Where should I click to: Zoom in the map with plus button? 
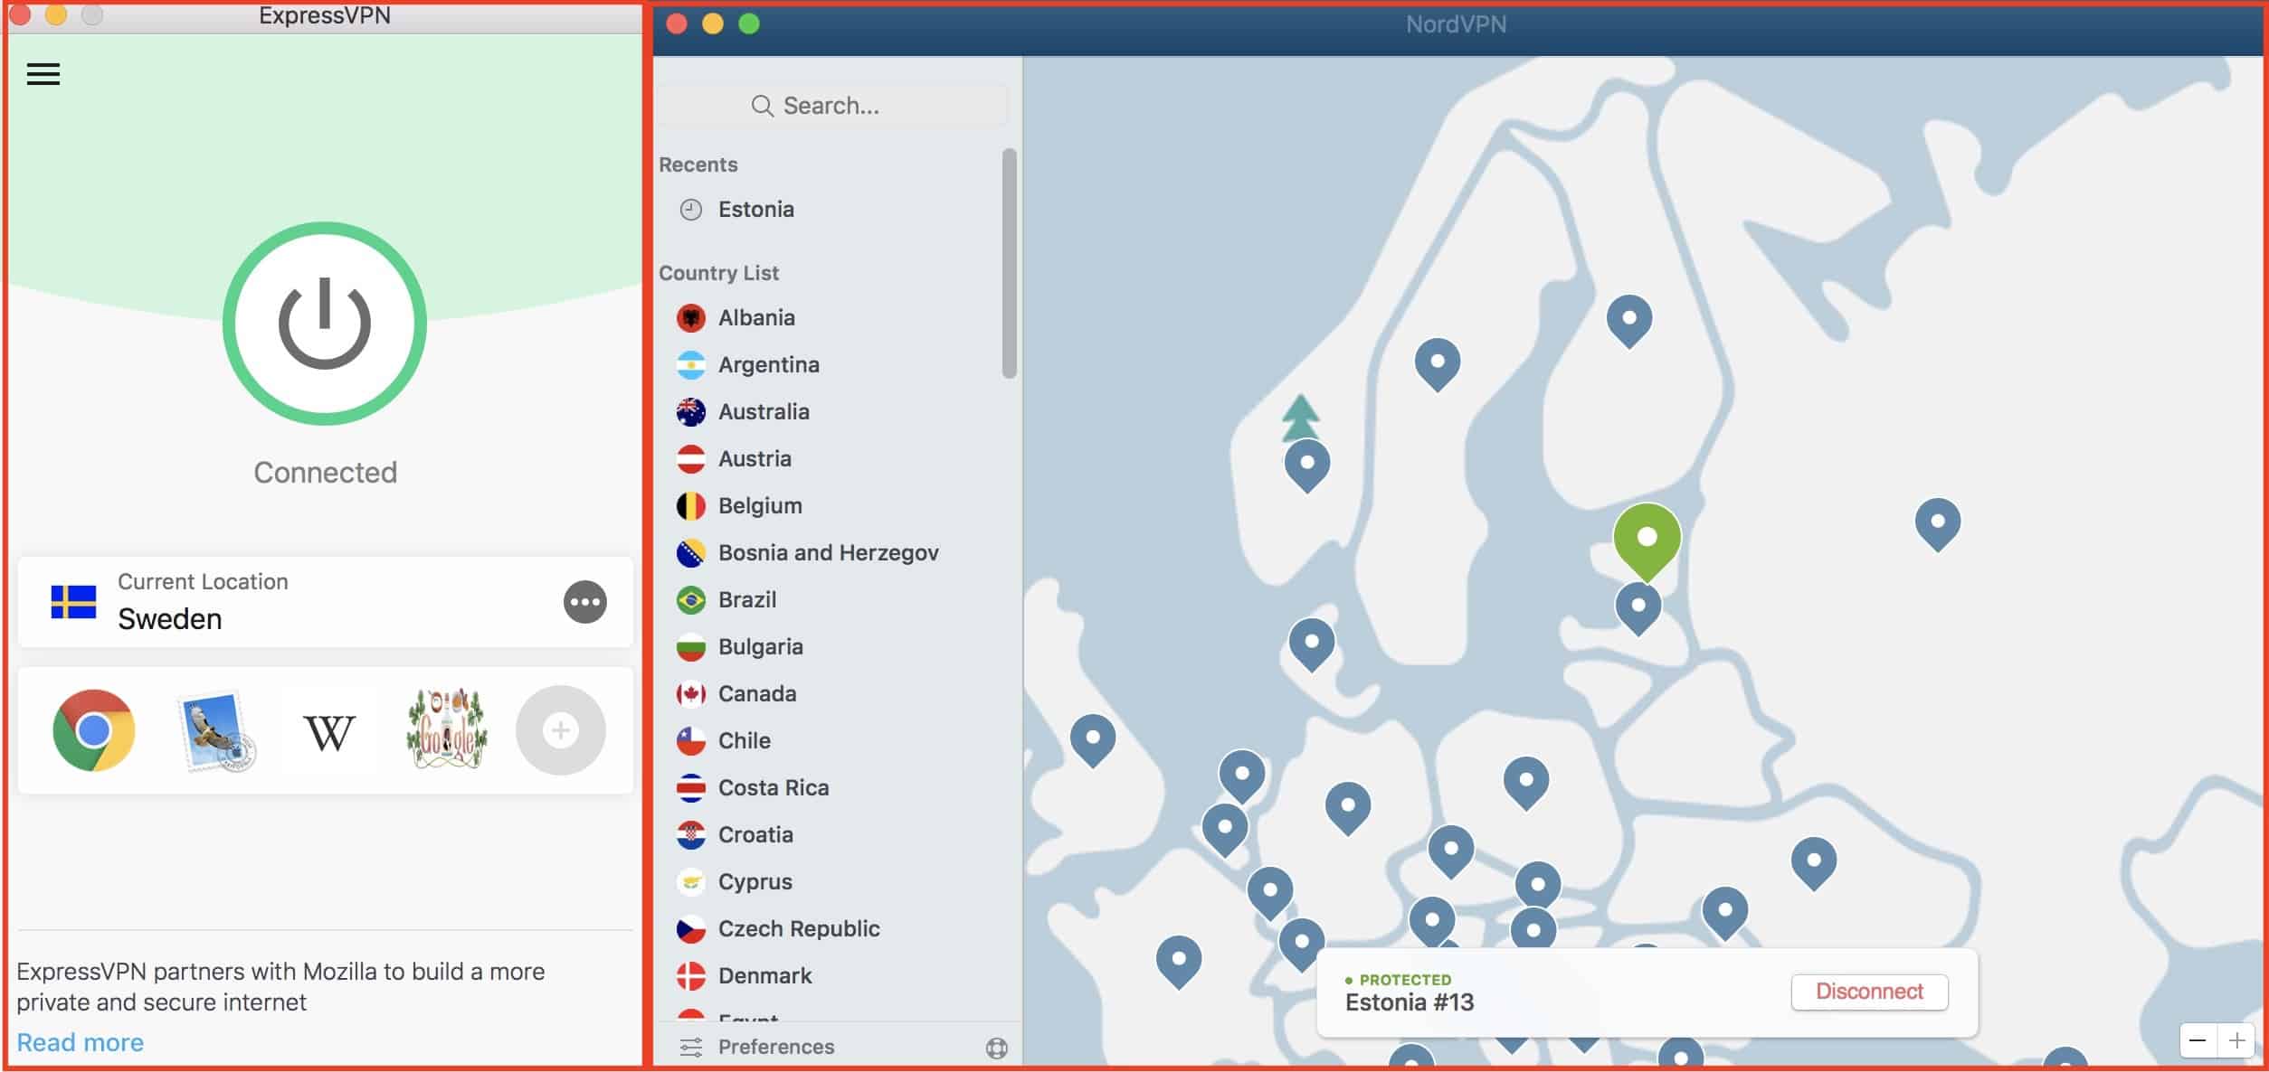point(2236,1040)
